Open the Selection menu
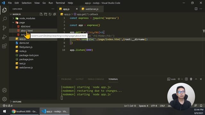 27,3
